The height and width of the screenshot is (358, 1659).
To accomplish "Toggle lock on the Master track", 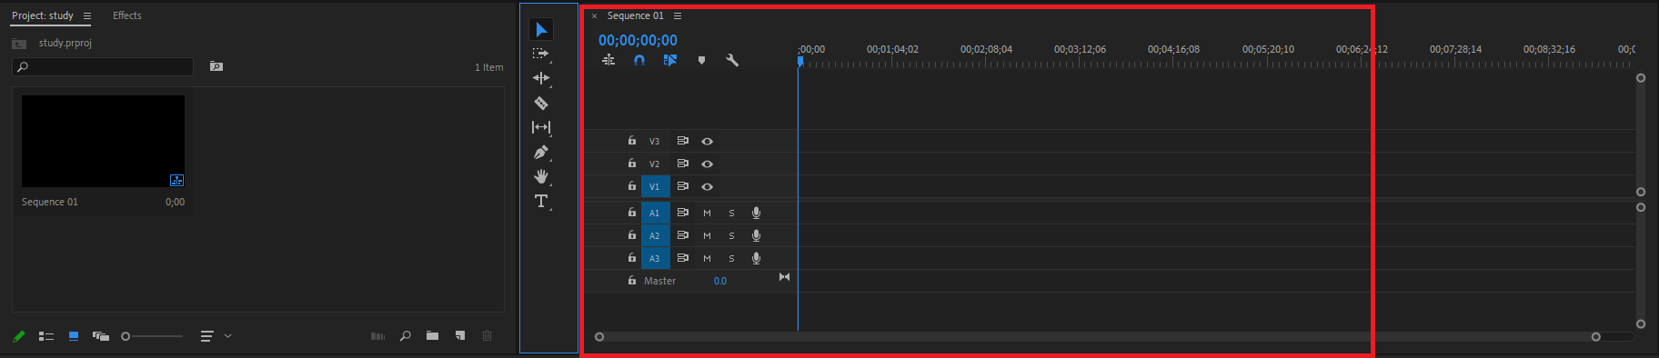I will 632,281.
